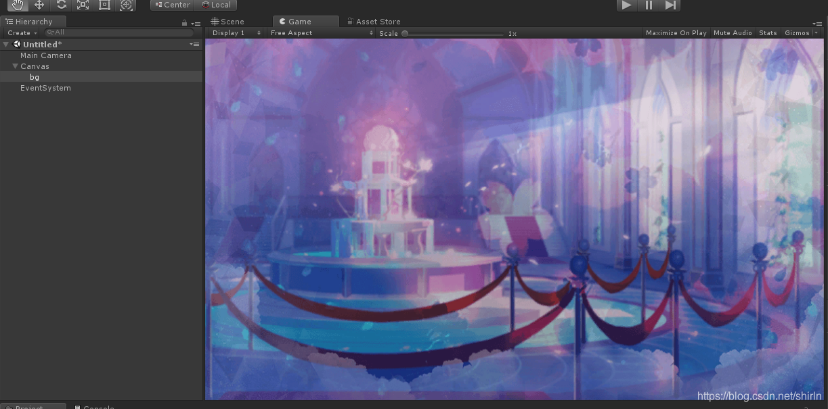Toggle the Hierarchy panel lock icon

point(184,23)
